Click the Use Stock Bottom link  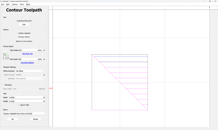(27, 62)
